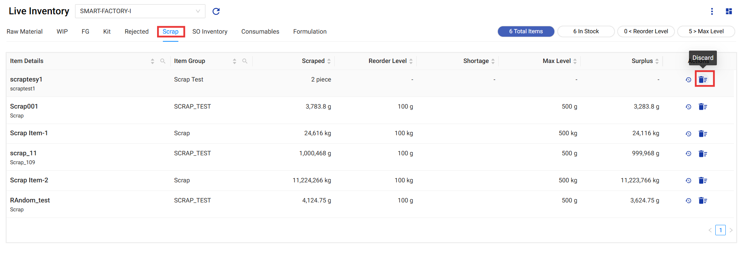Select page 1 in pagination
Screen dimensions: 742x277
pyautogui.click(x=720, y=230)
